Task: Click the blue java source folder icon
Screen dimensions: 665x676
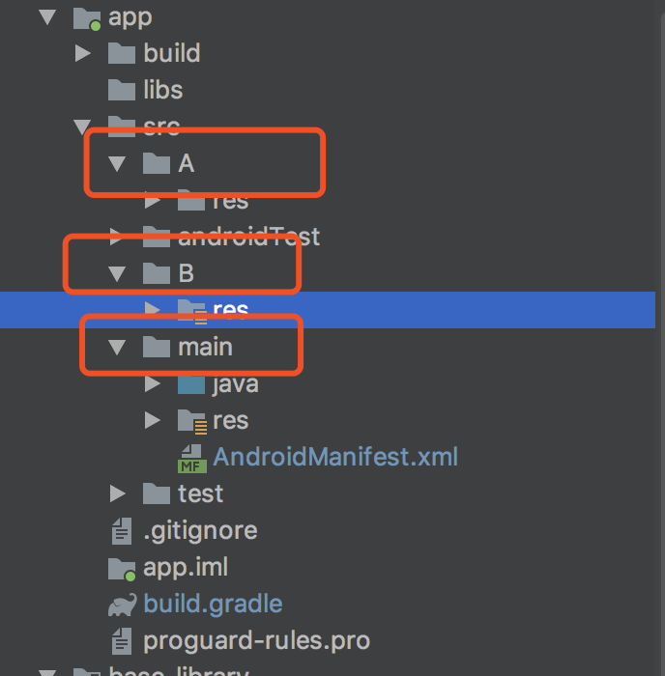Action: point(191,383)
